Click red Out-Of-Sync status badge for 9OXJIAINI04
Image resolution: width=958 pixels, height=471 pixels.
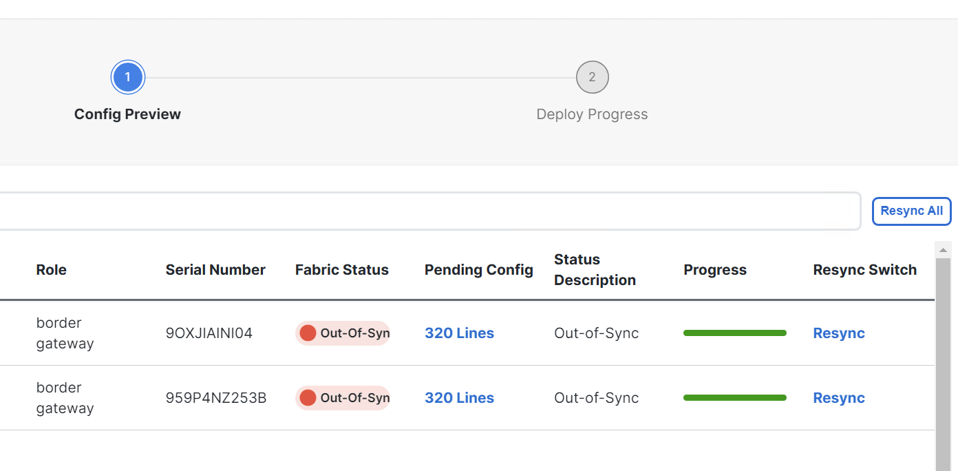point(343,333)
